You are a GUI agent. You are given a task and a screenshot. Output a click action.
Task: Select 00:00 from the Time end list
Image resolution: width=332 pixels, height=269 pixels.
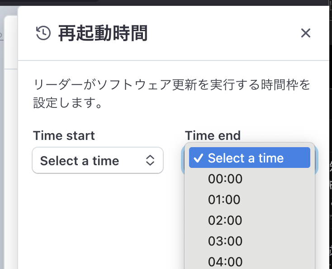click(225, 179)
